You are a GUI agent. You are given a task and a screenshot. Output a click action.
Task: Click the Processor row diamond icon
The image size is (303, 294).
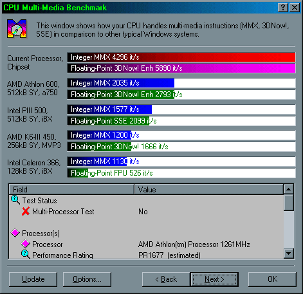click(x=25, y=244)
